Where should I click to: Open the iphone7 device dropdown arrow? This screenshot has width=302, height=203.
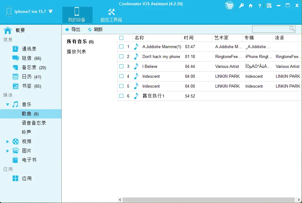point(51,11)
